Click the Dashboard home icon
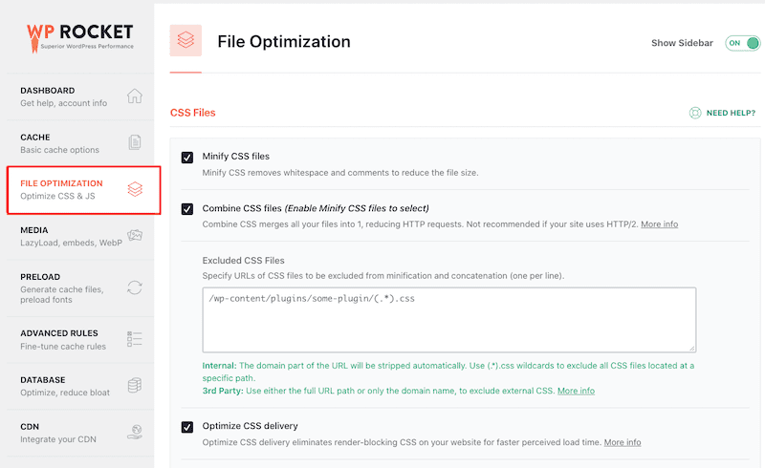This screenshot has width=765, height=468. (x=135, y=96)
